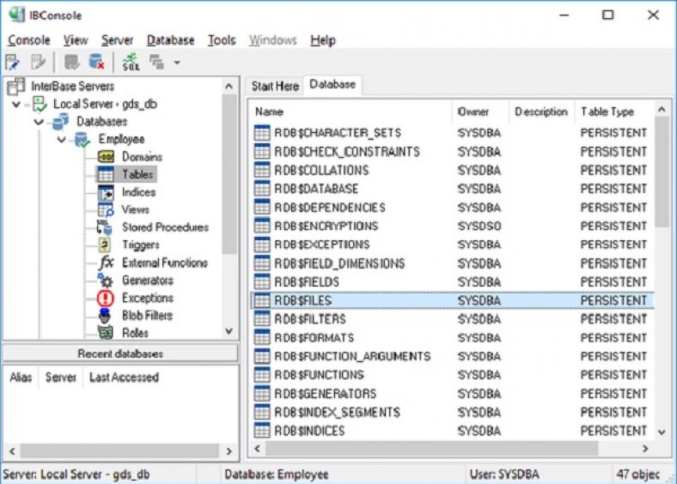Viewport: 677px width, 484px height.
Task: Select the Exceptions red exclamation icon
Action: coord(106,298)
